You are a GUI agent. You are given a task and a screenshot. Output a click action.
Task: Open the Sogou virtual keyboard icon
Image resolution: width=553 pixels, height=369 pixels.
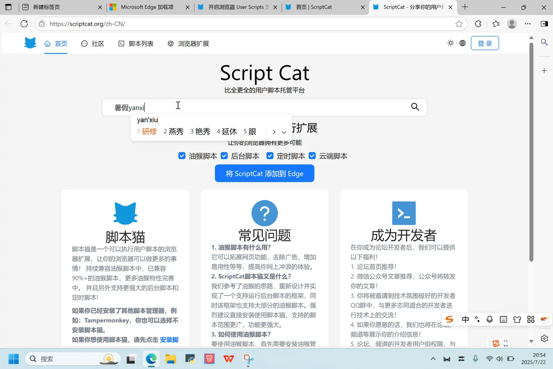[503, 319]
